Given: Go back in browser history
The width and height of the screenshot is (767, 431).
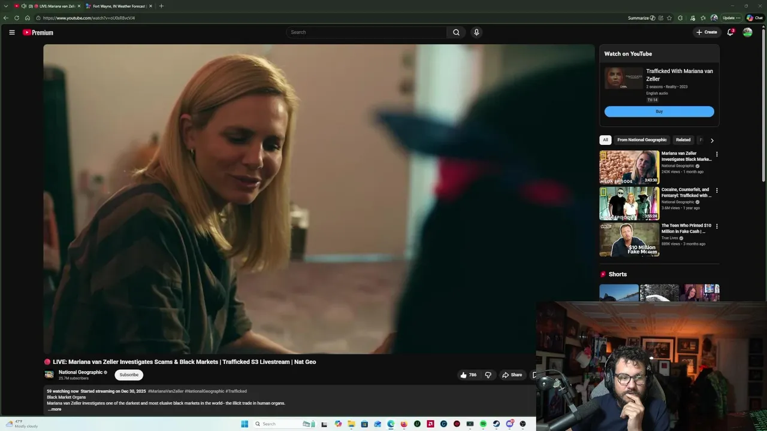Looking at the screenshot, I should point(5,18).
